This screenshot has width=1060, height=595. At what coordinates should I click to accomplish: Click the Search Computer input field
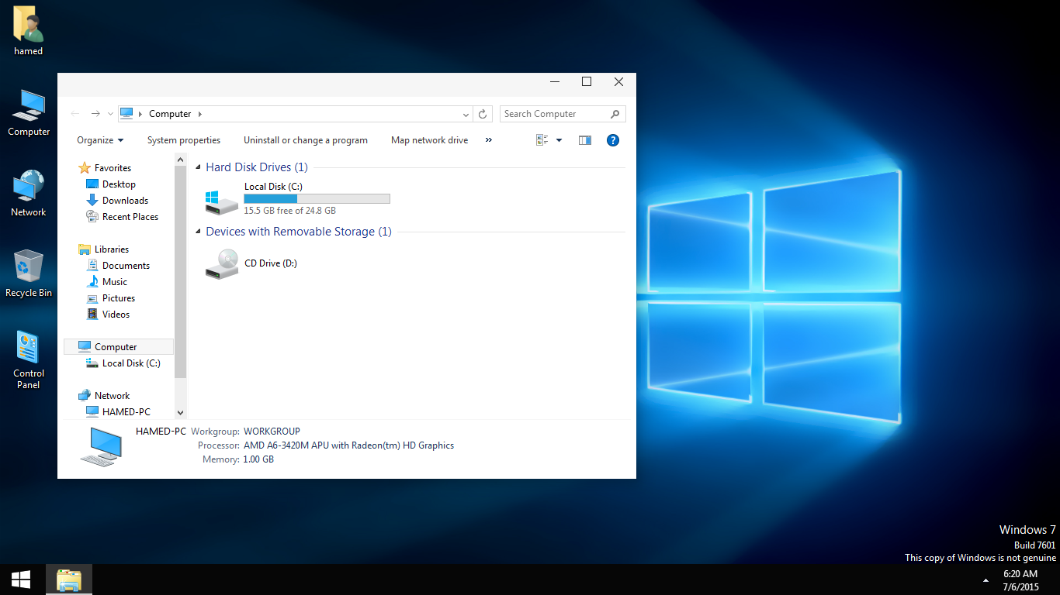pyautogui.click(x=554, y=114)
